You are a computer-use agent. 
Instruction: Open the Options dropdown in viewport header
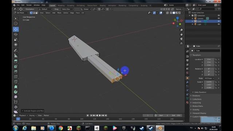click(179, 9)
